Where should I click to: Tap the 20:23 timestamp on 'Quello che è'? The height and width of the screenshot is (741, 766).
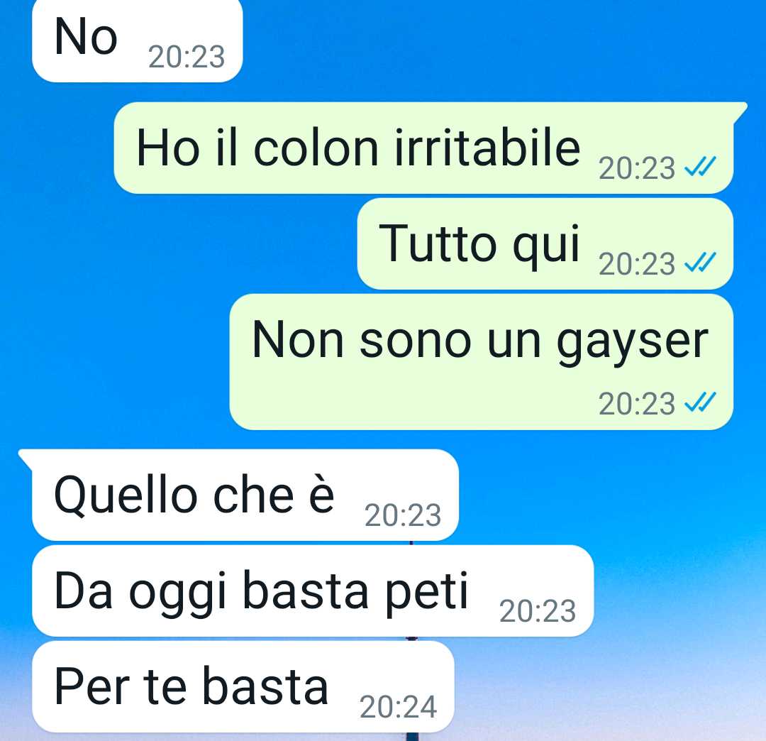[x=403, y=515]
